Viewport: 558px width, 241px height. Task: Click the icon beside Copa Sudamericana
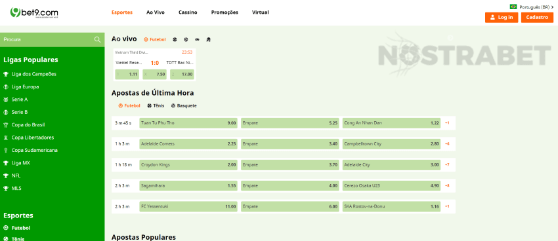click(6, 151)
